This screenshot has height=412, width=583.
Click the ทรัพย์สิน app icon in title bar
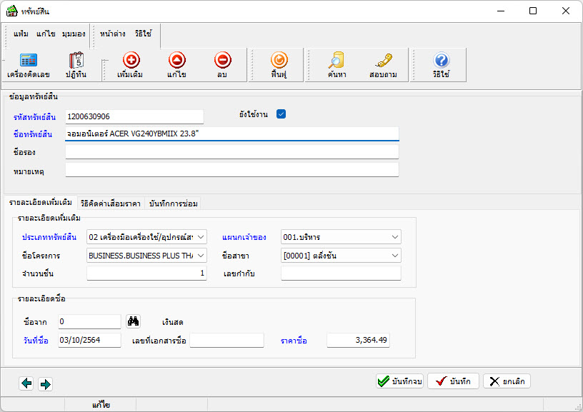pos(12,11)
